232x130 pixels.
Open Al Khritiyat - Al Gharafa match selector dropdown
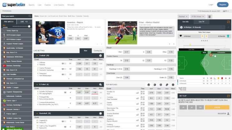tap(202, 27)
